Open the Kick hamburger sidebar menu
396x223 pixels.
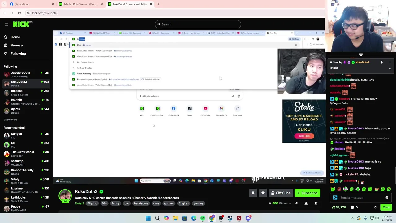[6, 24]
